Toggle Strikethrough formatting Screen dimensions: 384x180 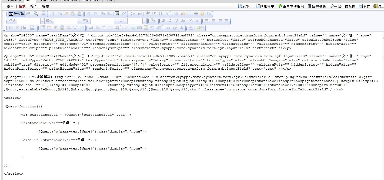183,21
